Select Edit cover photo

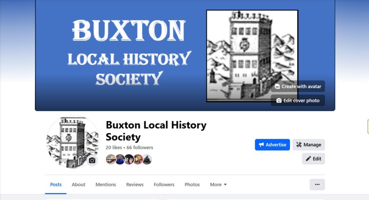click(298, 100)
